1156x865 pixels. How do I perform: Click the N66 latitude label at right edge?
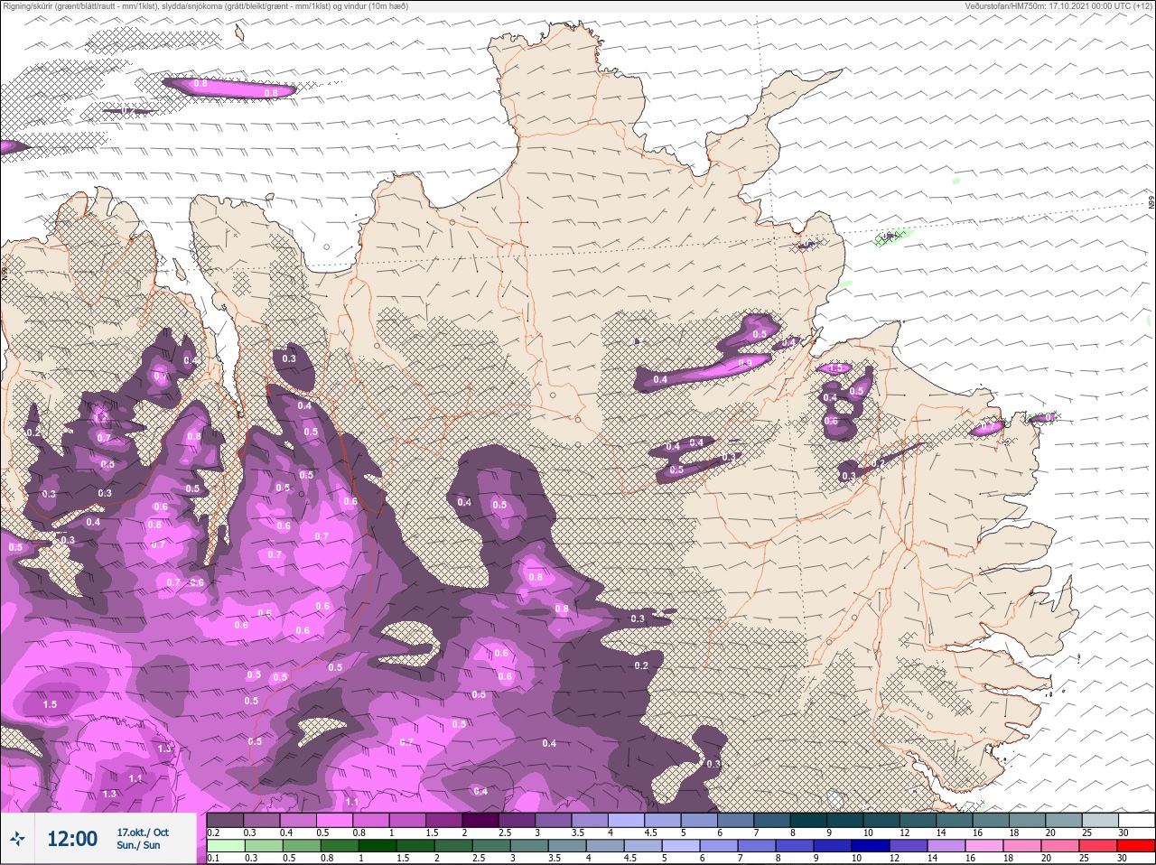(x=1151, y=204)
